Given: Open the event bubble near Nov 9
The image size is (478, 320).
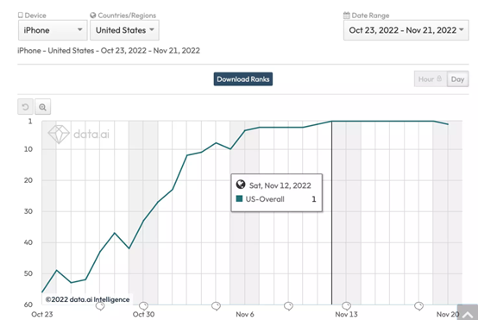Looking at the screenshot, I should click(288, 305).
